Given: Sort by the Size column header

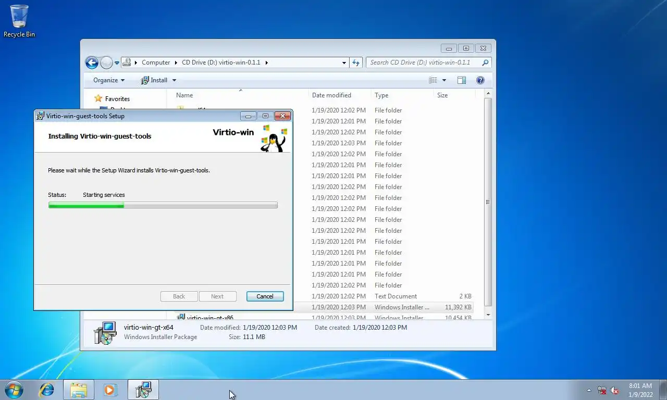Looking at the screenshot, I should tap(454, 95).
